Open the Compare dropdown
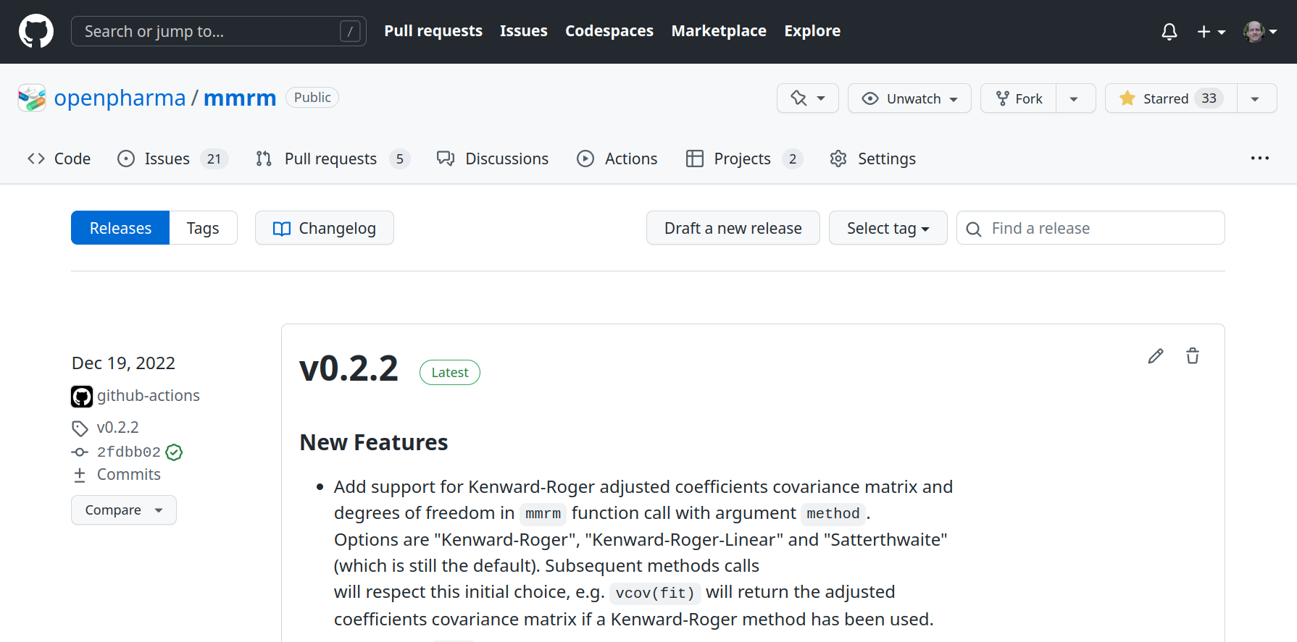The height and width of the screenshot is (642, 1297). tap(124, 510)
